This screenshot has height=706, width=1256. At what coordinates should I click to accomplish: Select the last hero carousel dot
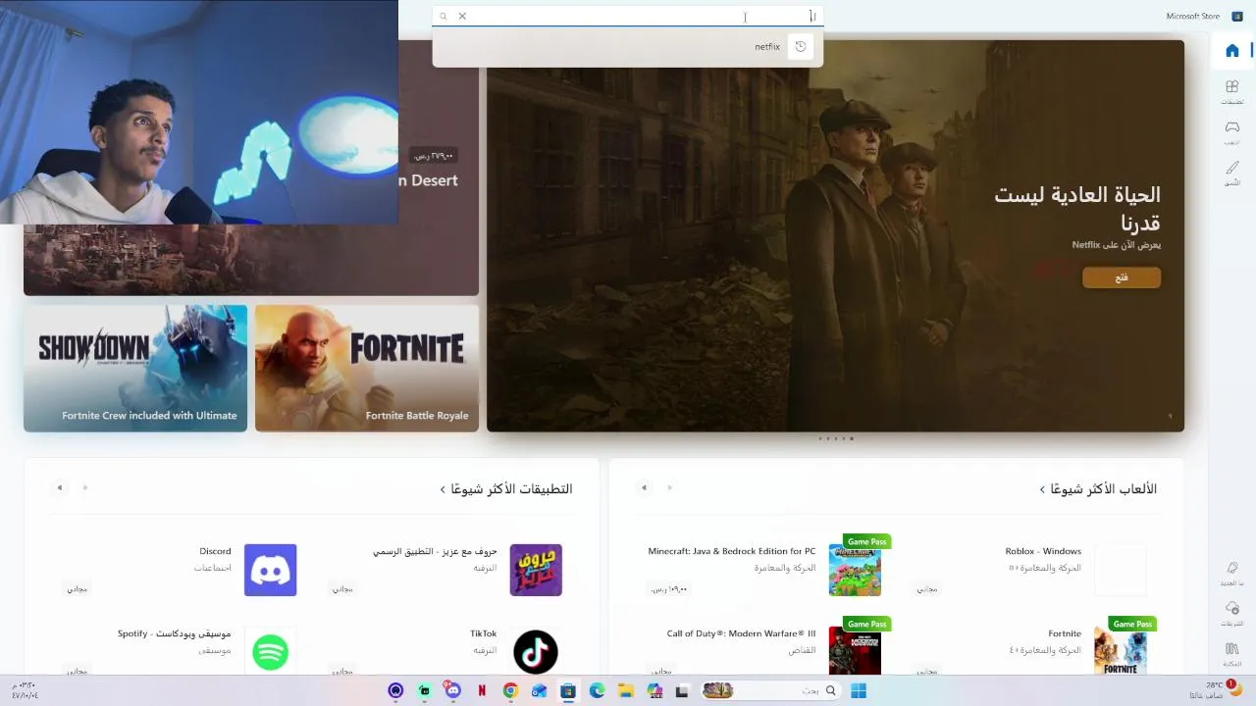click(x=852, y=438)
